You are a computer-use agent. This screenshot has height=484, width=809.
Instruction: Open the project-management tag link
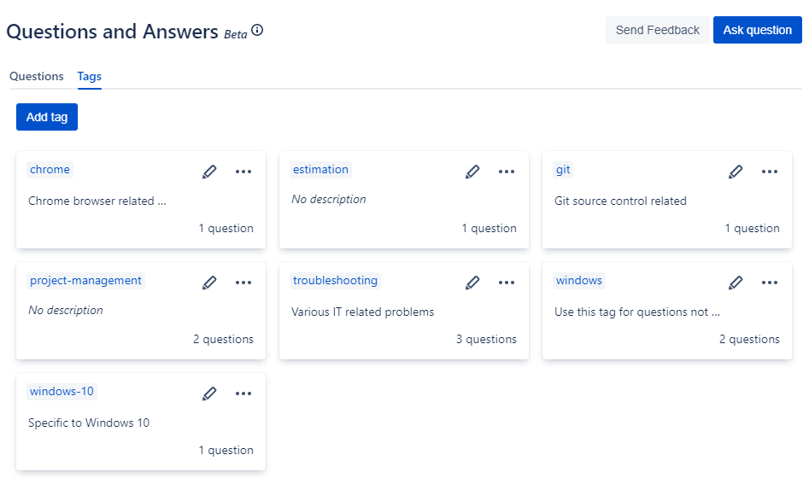coord(85,280)
